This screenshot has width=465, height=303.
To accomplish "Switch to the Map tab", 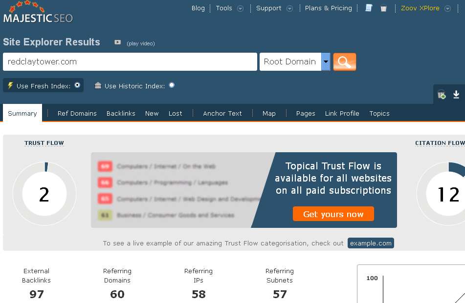I will click(x=269, y=114).
